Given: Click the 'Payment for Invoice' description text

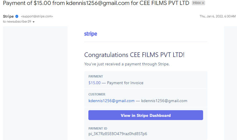Looking at the screenshot, I should click(x=125, y=83).
